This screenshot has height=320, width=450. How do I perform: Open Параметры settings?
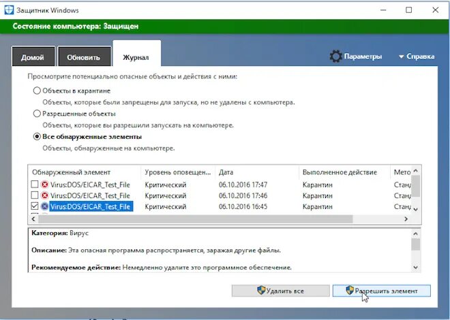356,57
